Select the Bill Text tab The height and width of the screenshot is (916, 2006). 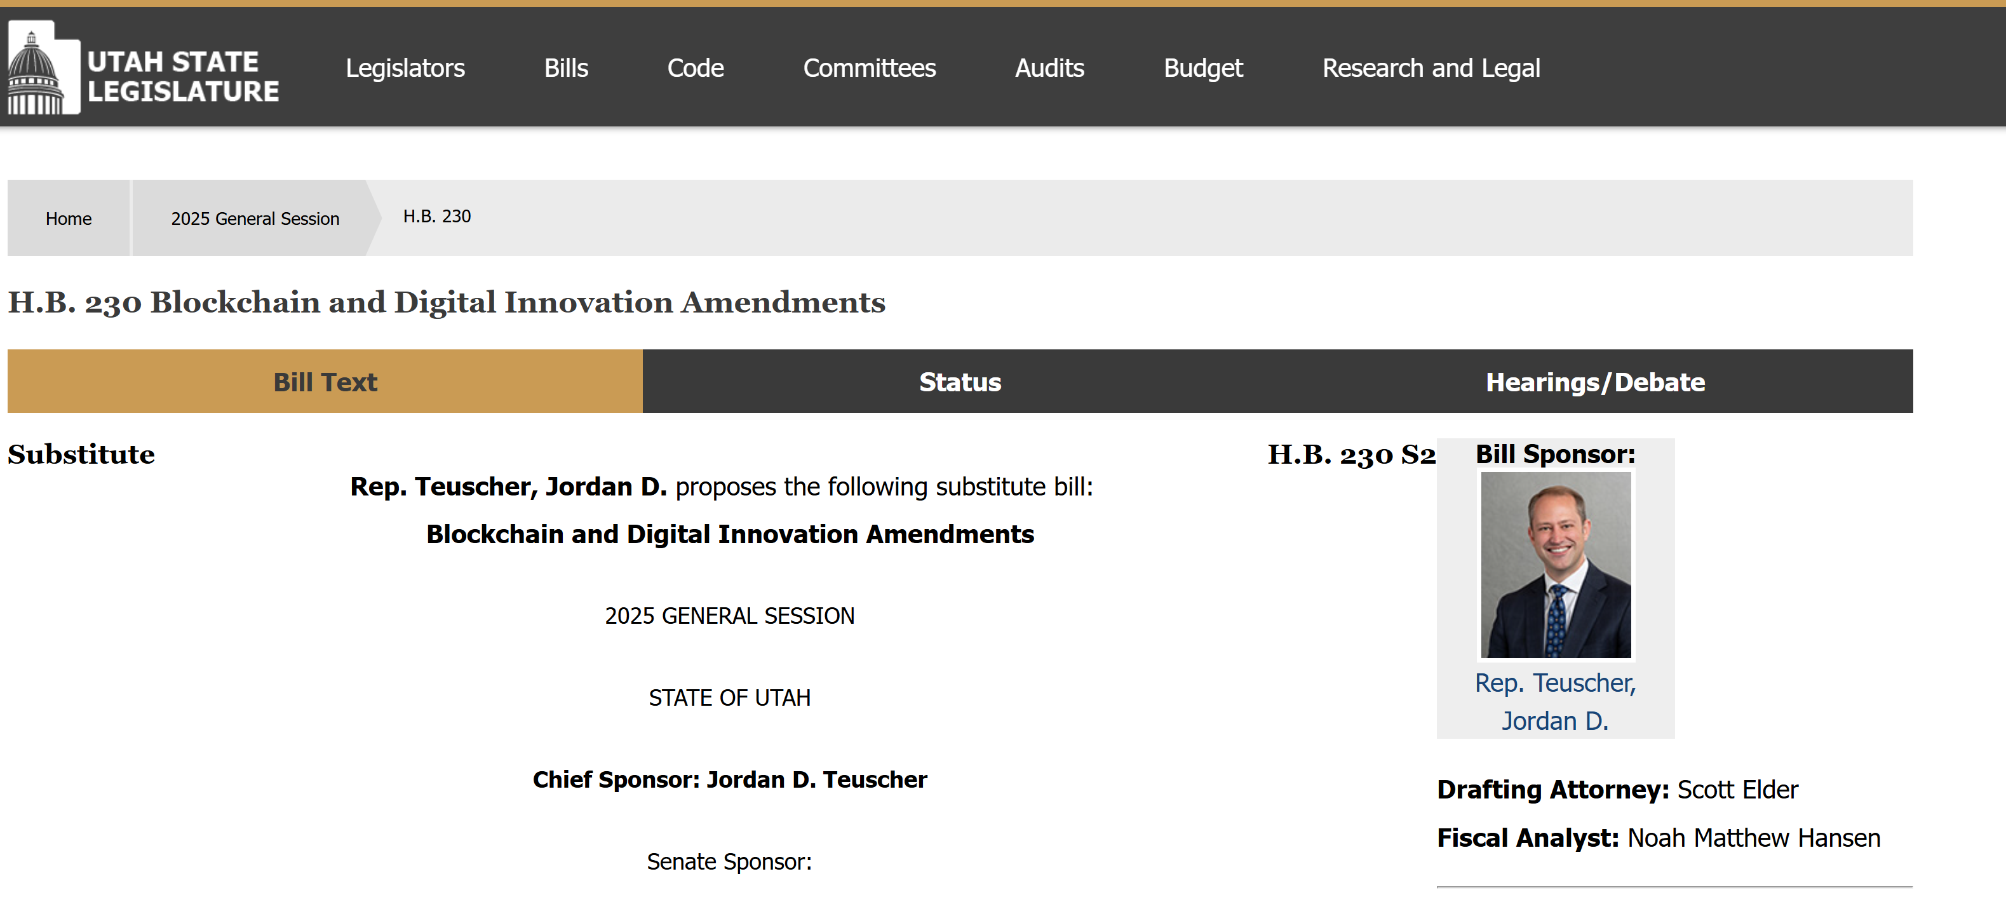[325, 382]
